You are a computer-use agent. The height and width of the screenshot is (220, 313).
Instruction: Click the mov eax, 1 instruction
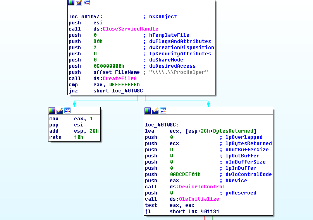pyautogui.click(x=71, y=119)
